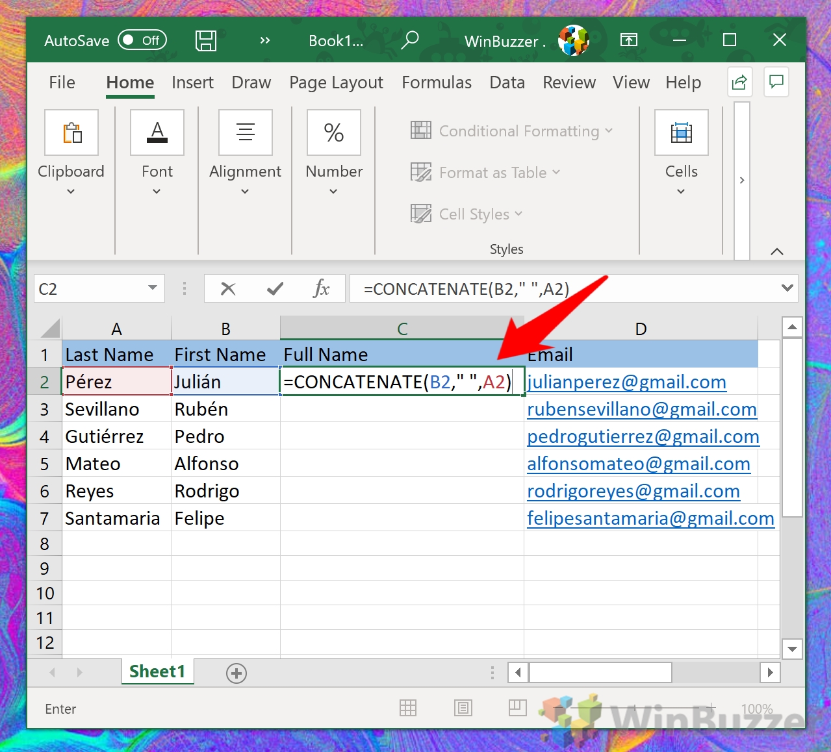Click vertical scrollbar up arrow
This screenshot has width=831, height=752.
[x=792, y=327]
